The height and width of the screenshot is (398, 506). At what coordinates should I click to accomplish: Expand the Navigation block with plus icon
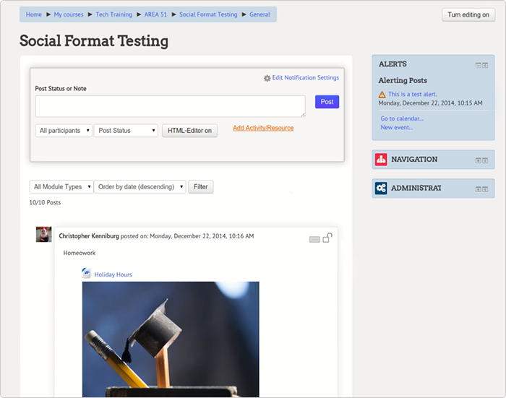click(x=479, y=160)
